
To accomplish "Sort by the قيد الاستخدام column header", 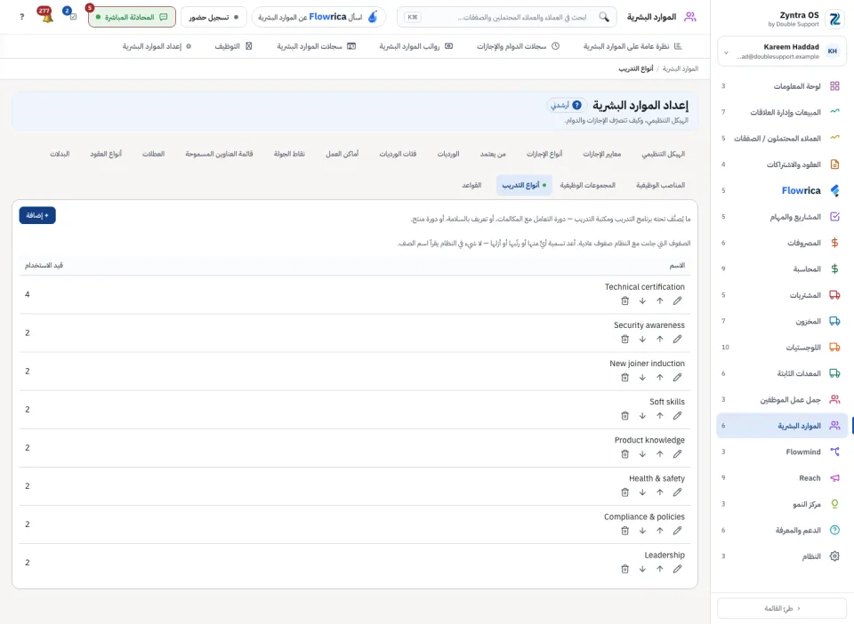I will (44, 266).
